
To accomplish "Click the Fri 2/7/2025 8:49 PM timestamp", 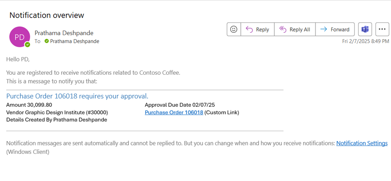I will (x=366, y=41).
